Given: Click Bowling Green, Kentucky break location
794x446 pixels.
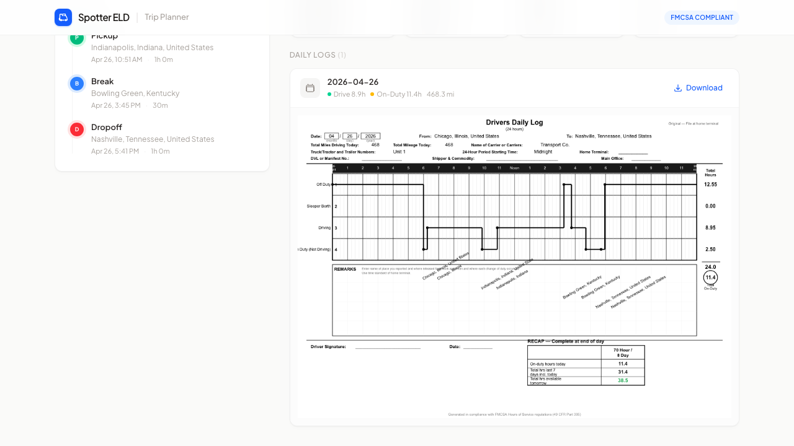Looking at the screenshot, I should click(x=135, y=94).
